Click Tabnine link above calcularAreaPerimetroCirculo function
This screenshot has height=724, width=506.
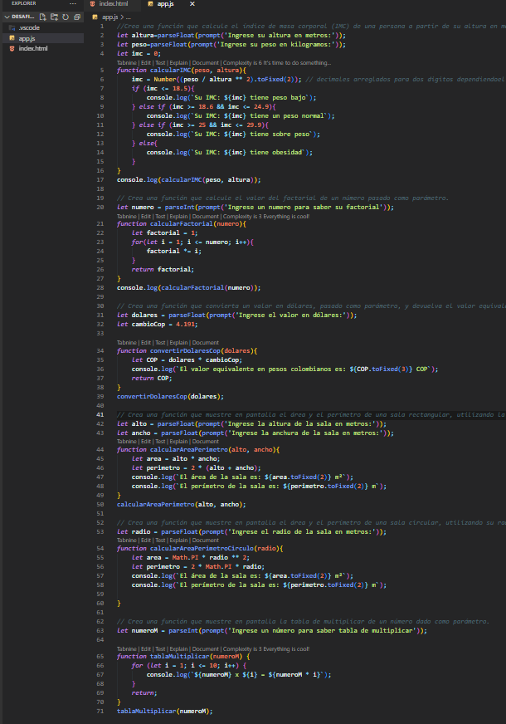[x=126, y=541]
